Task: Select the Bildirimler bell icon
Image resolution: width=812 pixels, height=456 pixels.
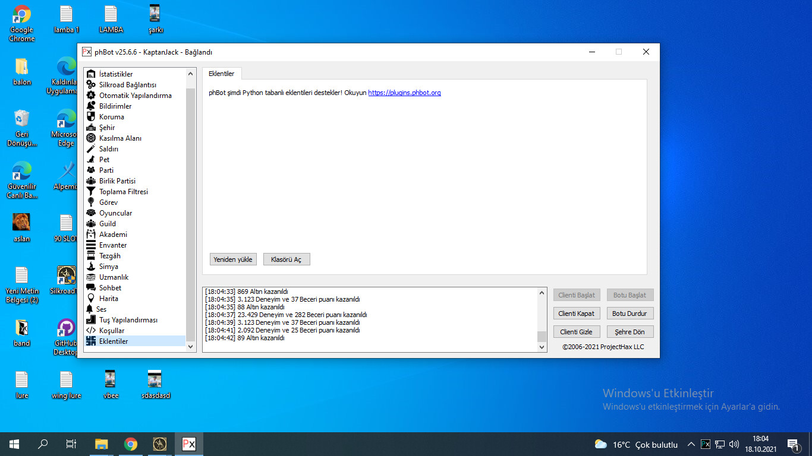Action: point(91,106)
